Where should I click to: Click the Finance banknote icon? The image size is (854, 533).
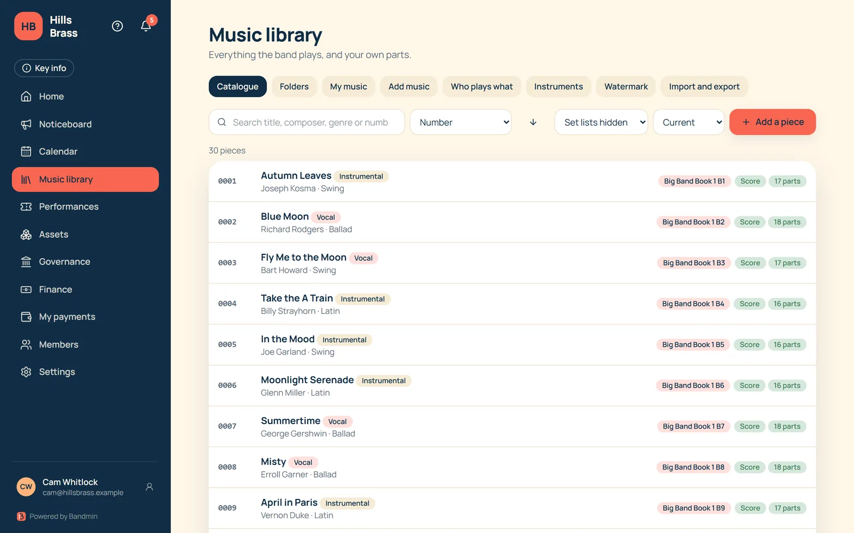pyautogui.click(x=26, y=289)
